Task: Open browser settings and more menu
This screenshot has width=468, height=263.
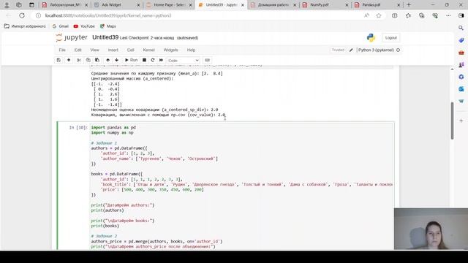Action: pyautogui.click(x=448, y=15)
